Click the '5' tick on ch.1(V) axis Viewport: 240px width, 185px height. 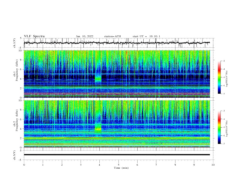click(21, 38)
